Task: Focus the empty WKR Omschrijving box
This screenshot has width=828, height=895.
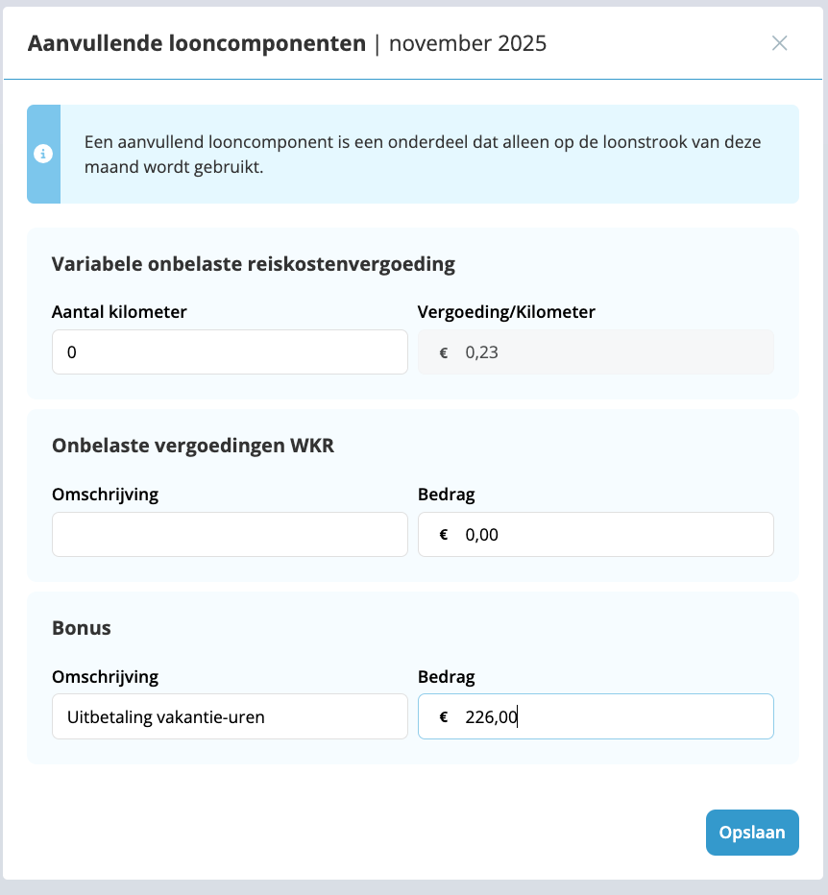Action: (230, 534)
